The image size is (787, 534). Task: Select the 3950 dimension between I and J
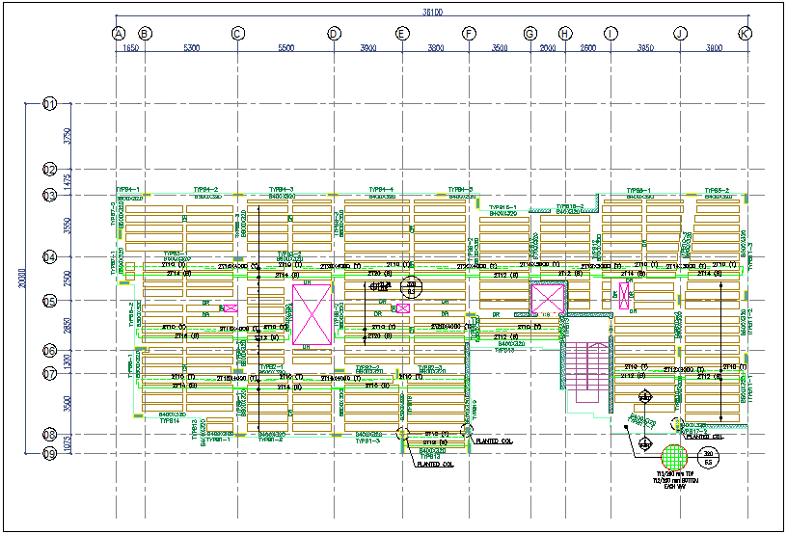pyautogui.click(x=645, y=48)
